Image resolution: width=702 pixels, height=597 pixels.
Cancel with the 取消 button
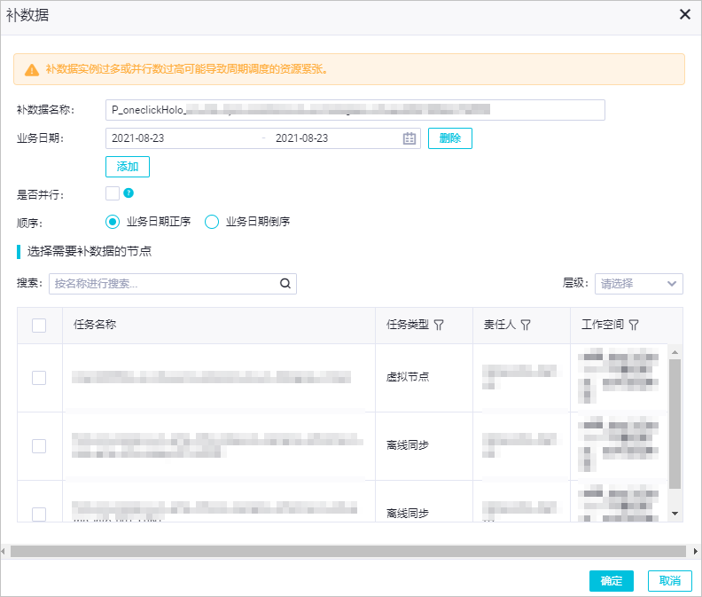tap(670, 581)
